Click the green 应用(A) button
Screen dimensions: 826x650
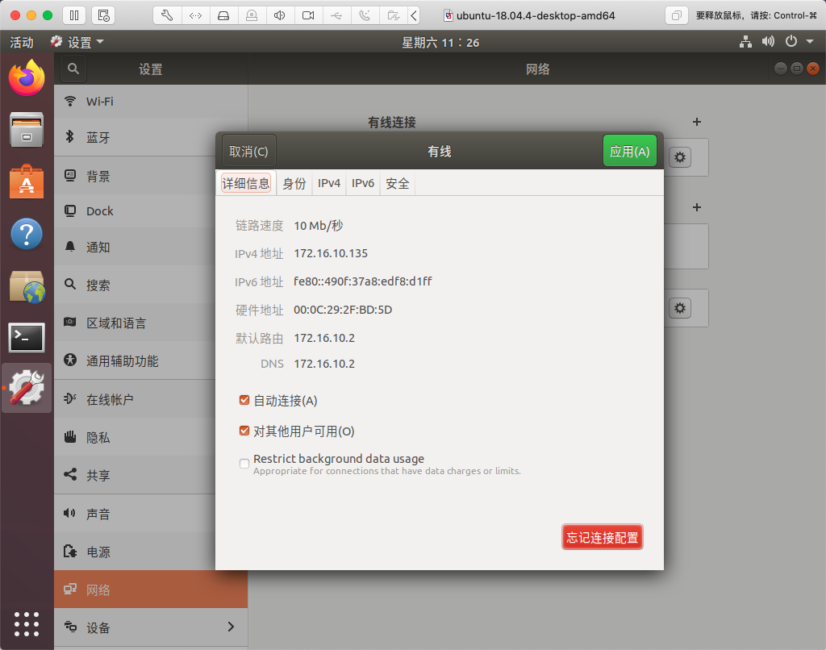[x=629, y=151]
